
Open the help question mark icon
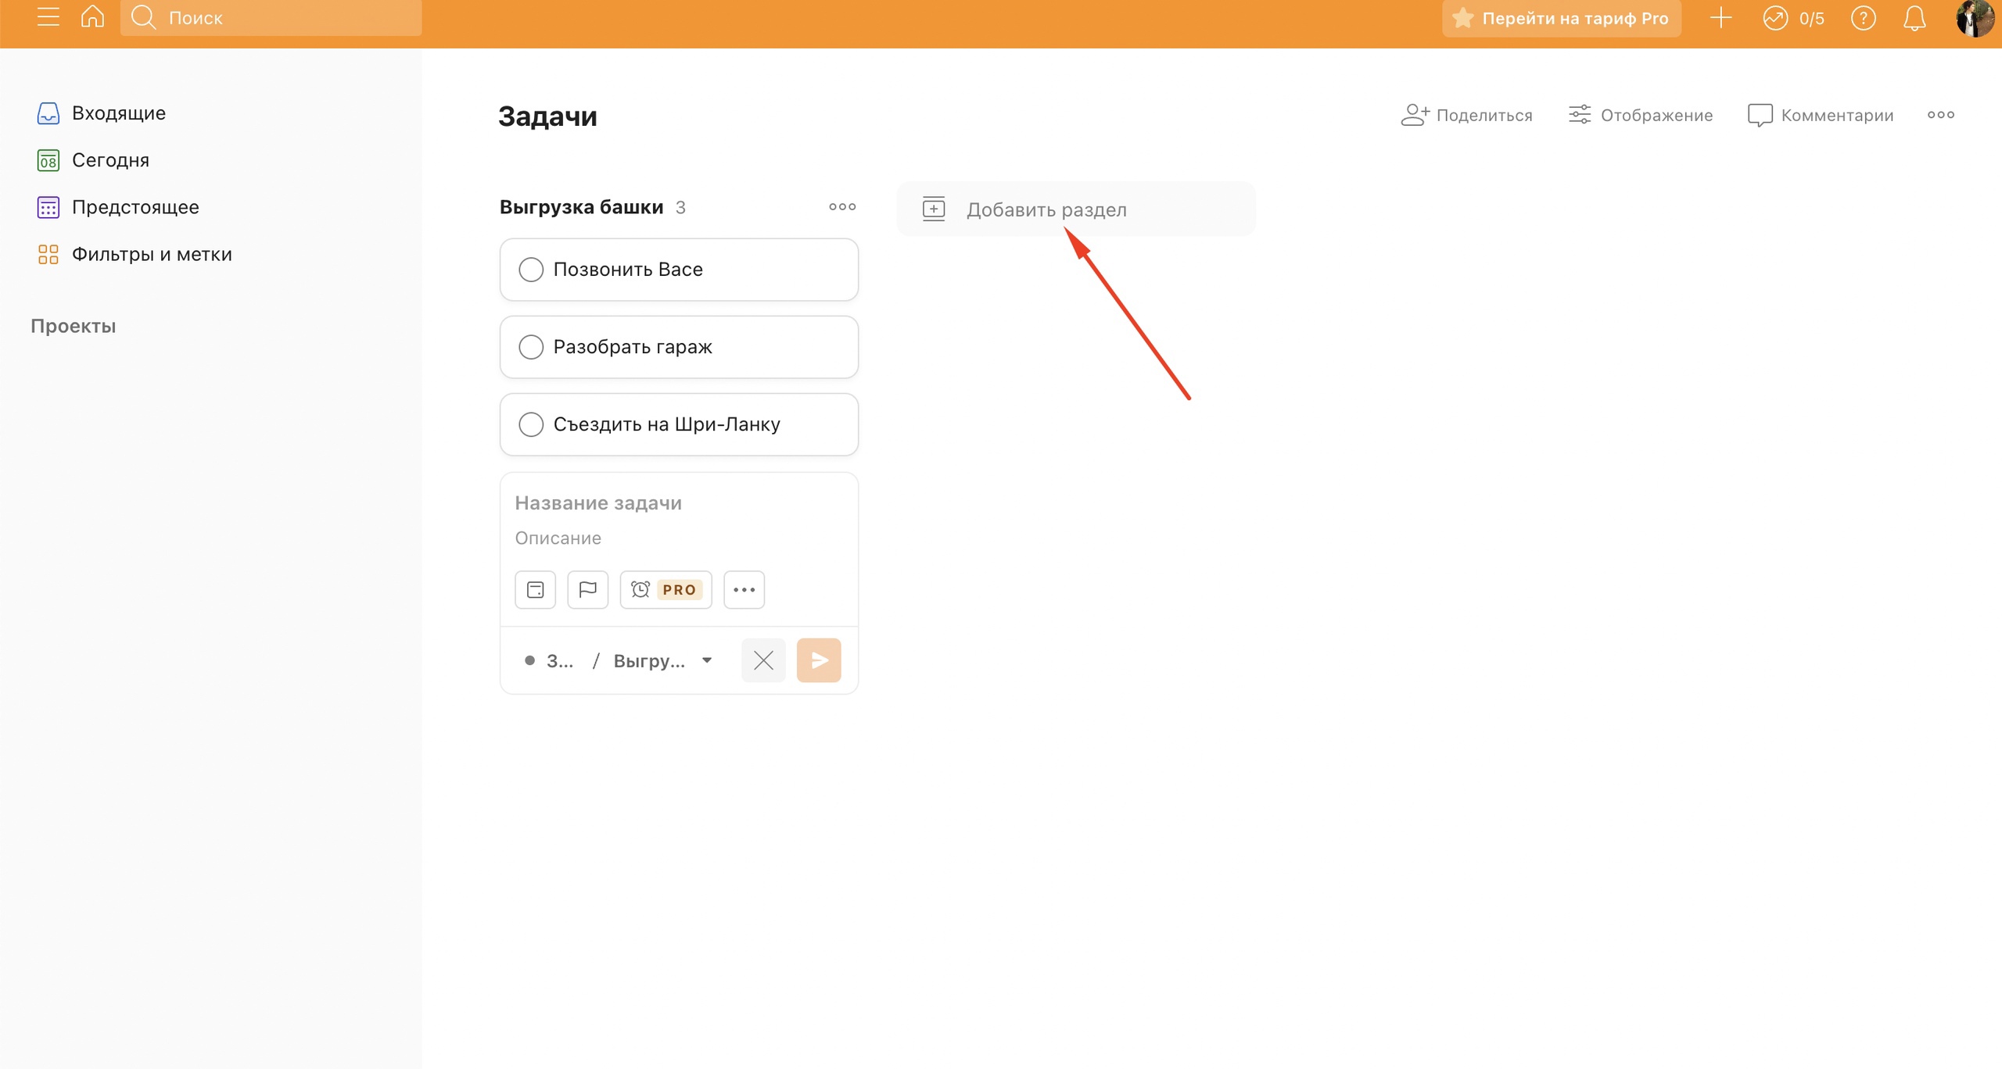pos(1863,18)
